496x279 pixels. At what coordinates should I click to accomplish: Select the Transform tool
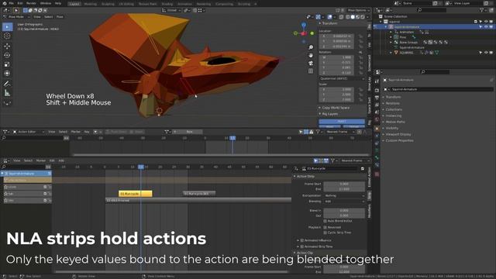[x=7, y=74]
